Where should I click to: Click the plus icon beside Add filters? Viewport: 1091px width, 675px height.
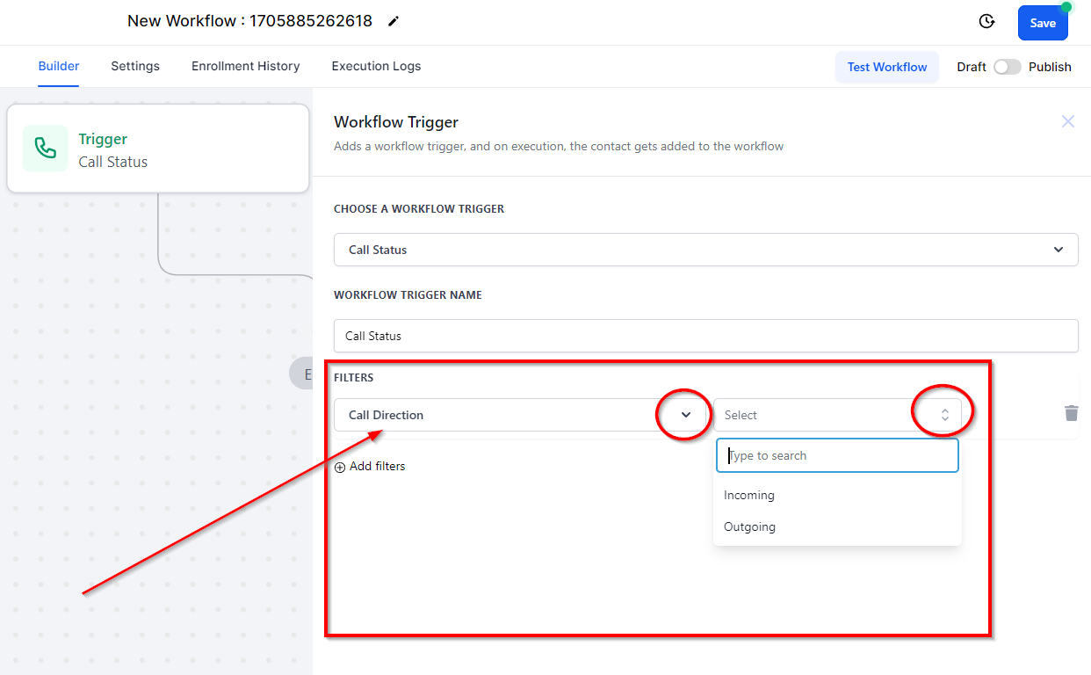point(340,468)
